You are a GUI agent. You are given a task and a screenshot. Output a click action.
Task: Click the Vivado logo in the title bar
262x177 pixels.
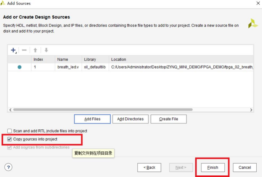pos(3,3)
